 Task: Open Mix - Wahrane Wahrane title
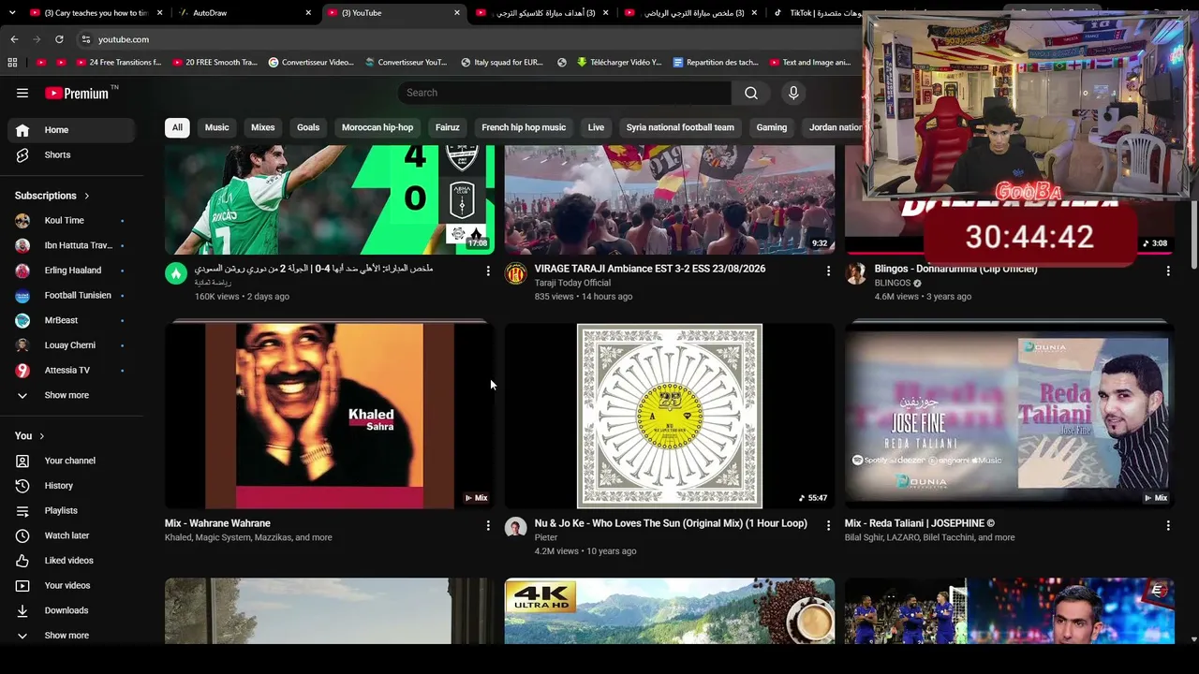click(217, 523)
